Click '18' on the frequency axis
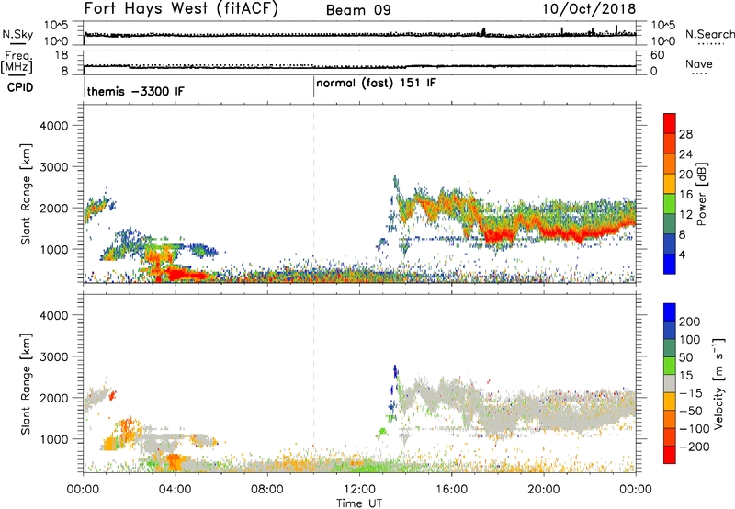 (x=62, y=54)
